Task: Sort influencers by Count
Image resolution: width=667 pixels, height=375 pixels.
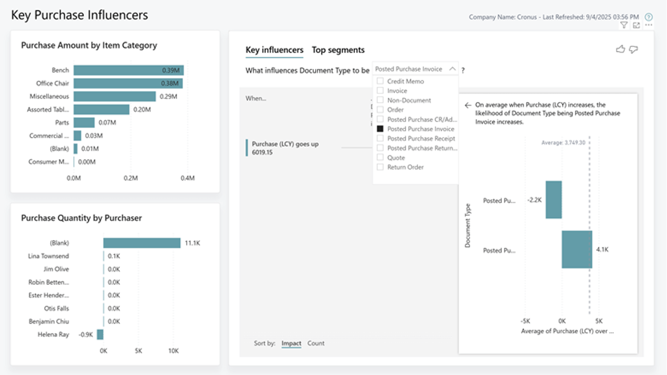Action: coord(316,343)
